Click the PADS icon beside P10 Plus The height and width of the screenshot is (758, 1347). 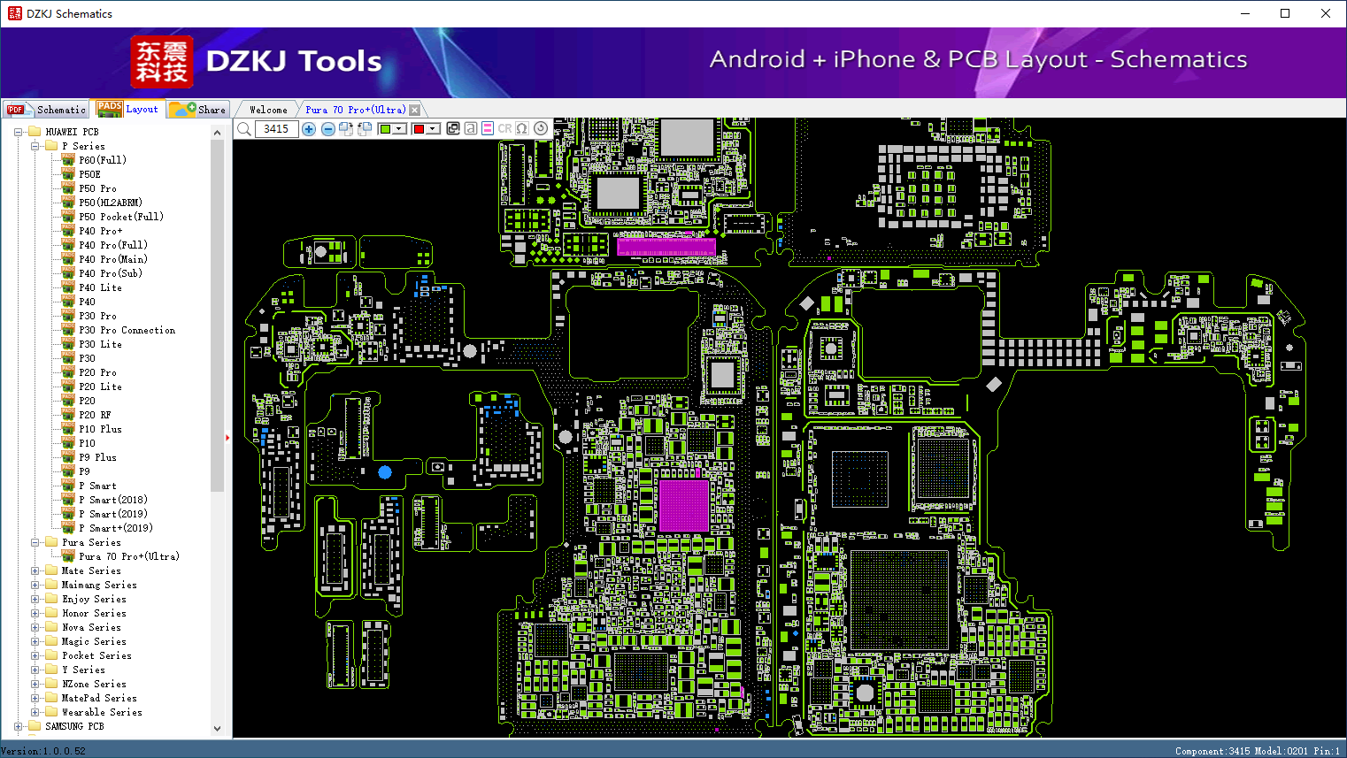tap(68, 429)
